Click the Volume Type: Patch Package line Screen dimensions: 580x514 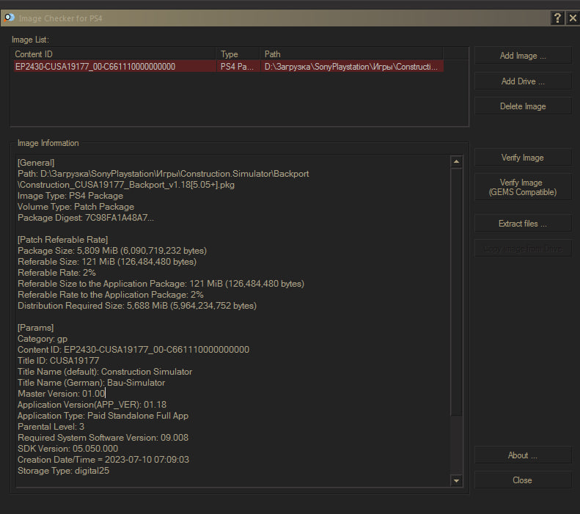[x=76, y=207]
